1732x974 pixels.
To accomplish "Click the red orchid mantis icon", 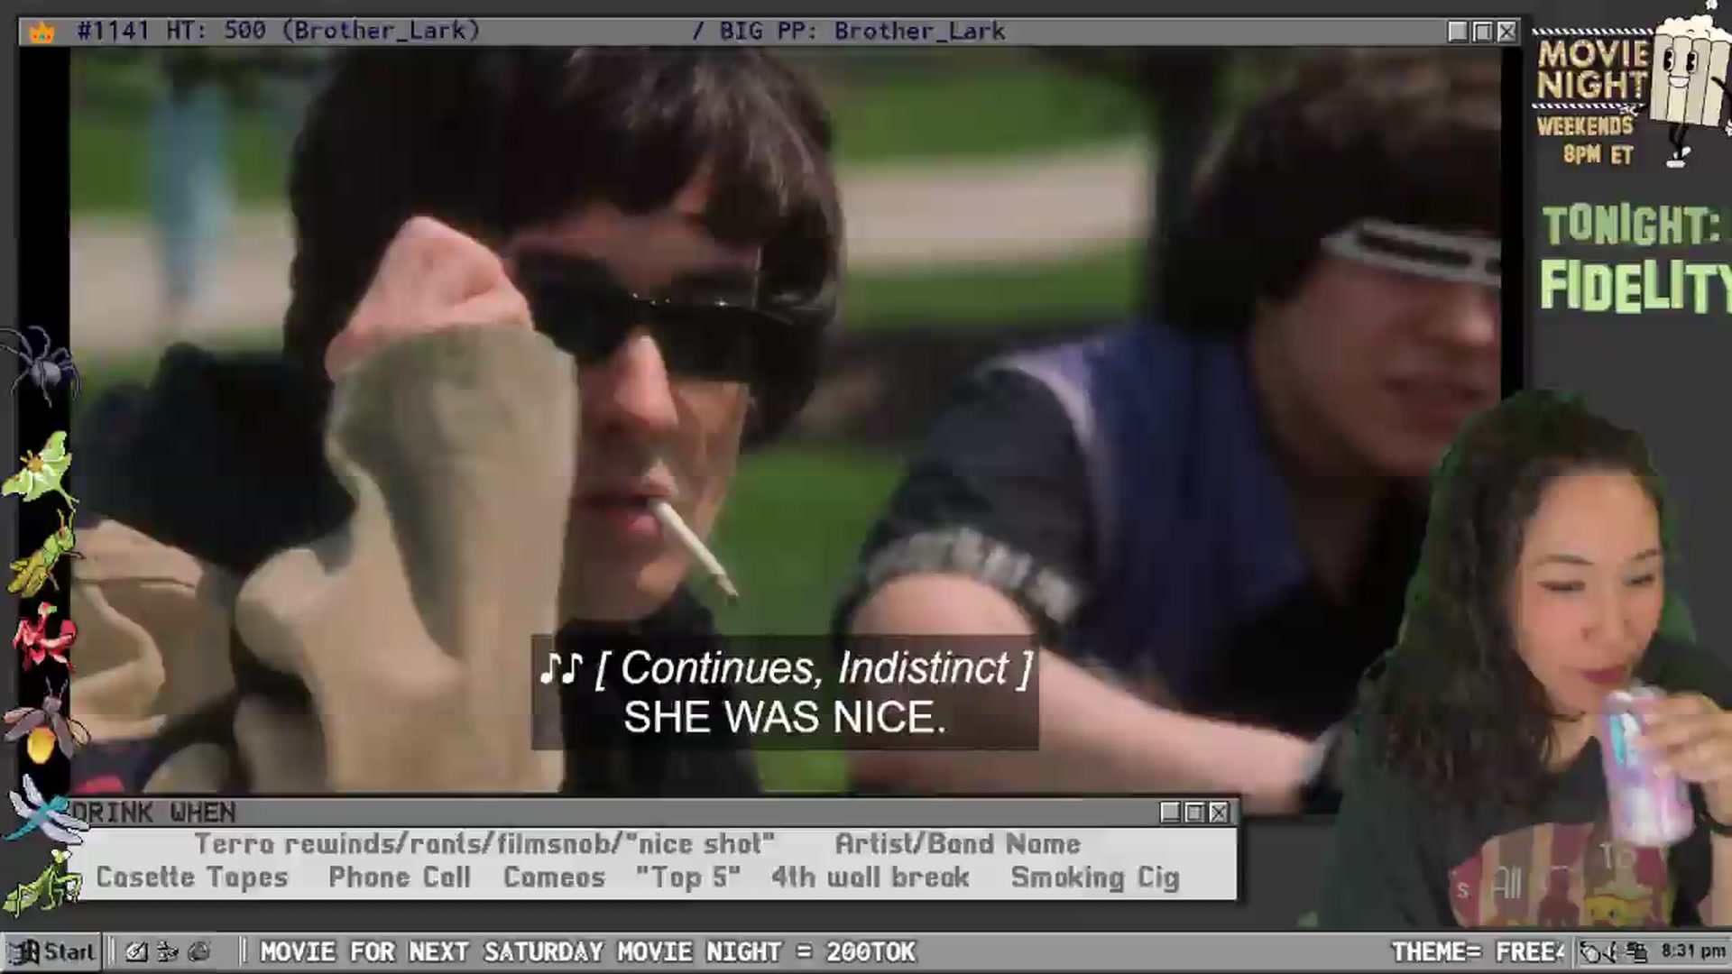I will pos(43,635).
